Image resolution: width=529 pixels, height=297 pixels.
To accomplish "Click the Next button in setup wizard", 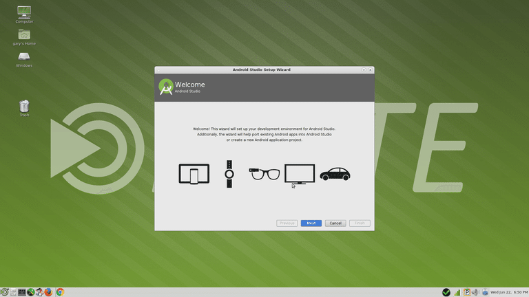I will 311,223.
